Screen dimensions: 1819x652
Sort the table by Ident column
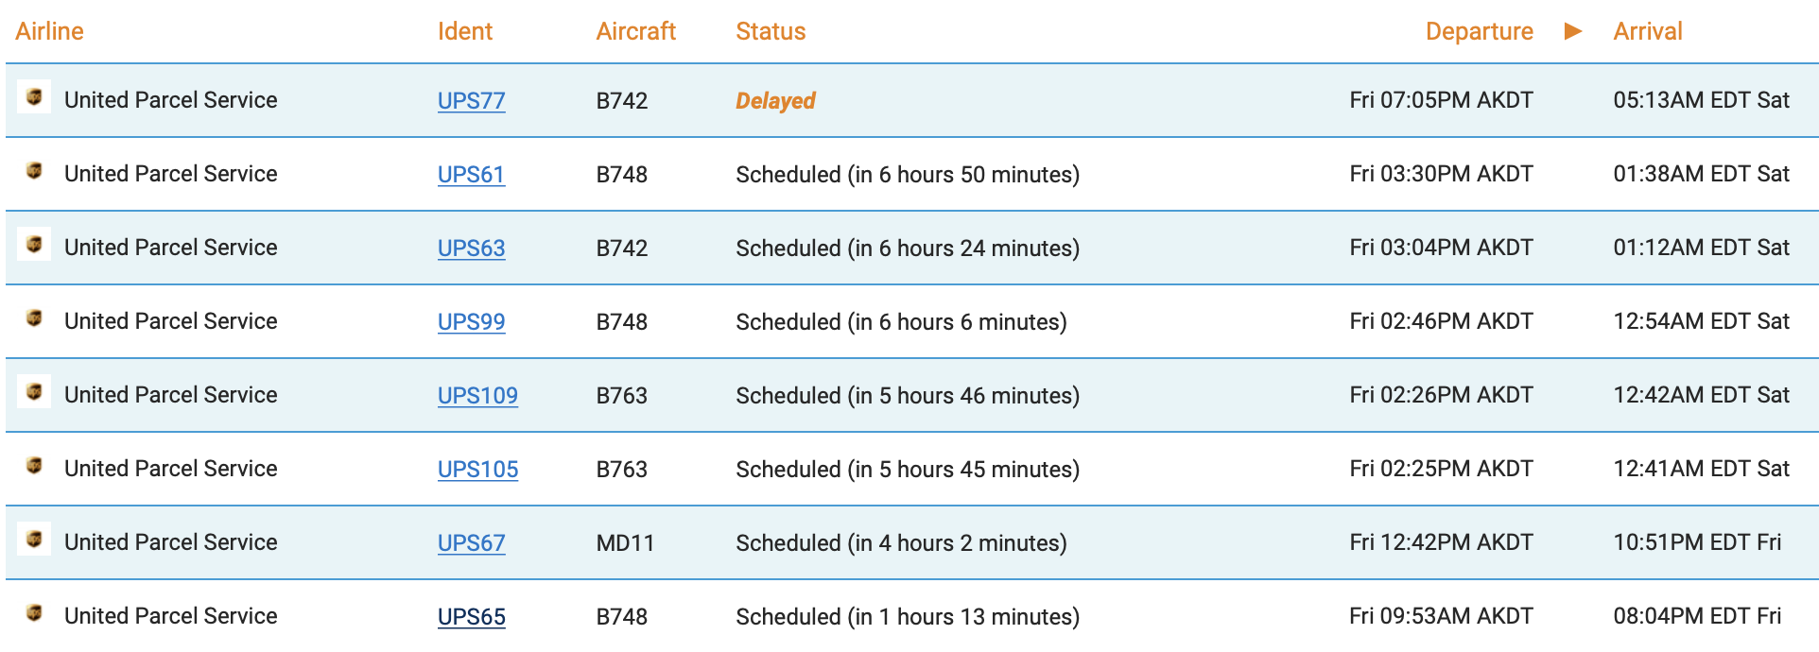(464, 31)
